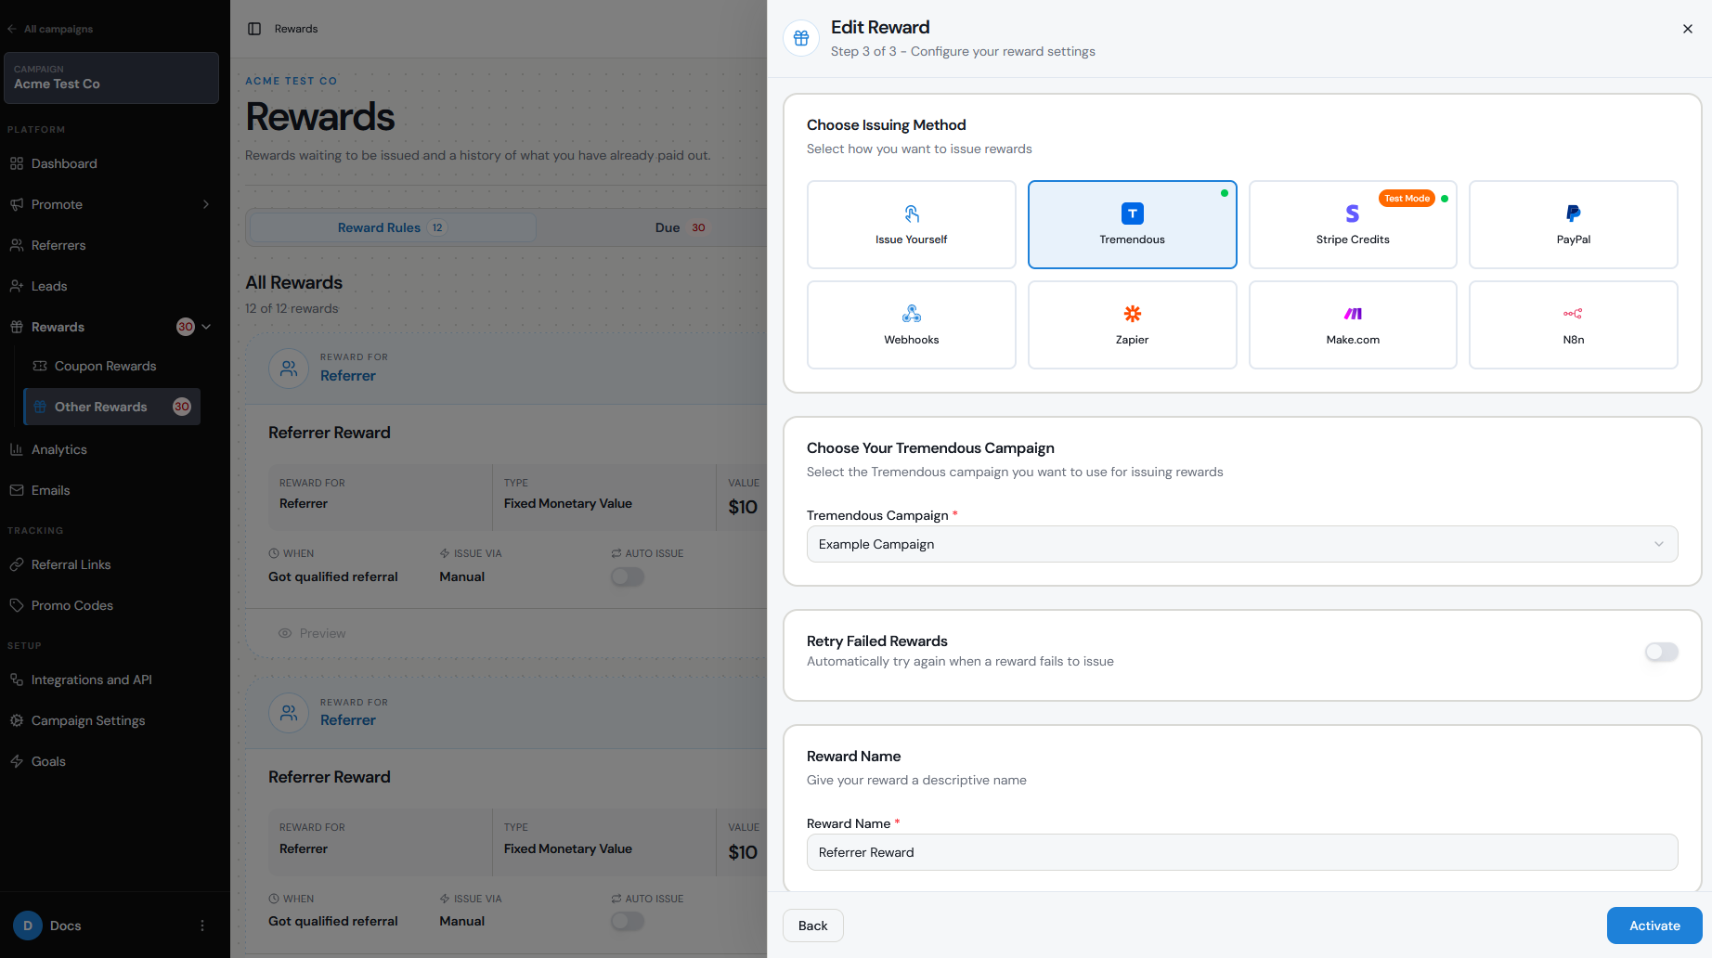1712x958 pixels.
Task: Open the Acme Test Co campaign selector
Action: 110,77
